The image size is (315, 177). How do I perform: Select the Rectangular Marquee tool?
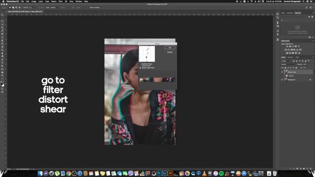[2, 18]
